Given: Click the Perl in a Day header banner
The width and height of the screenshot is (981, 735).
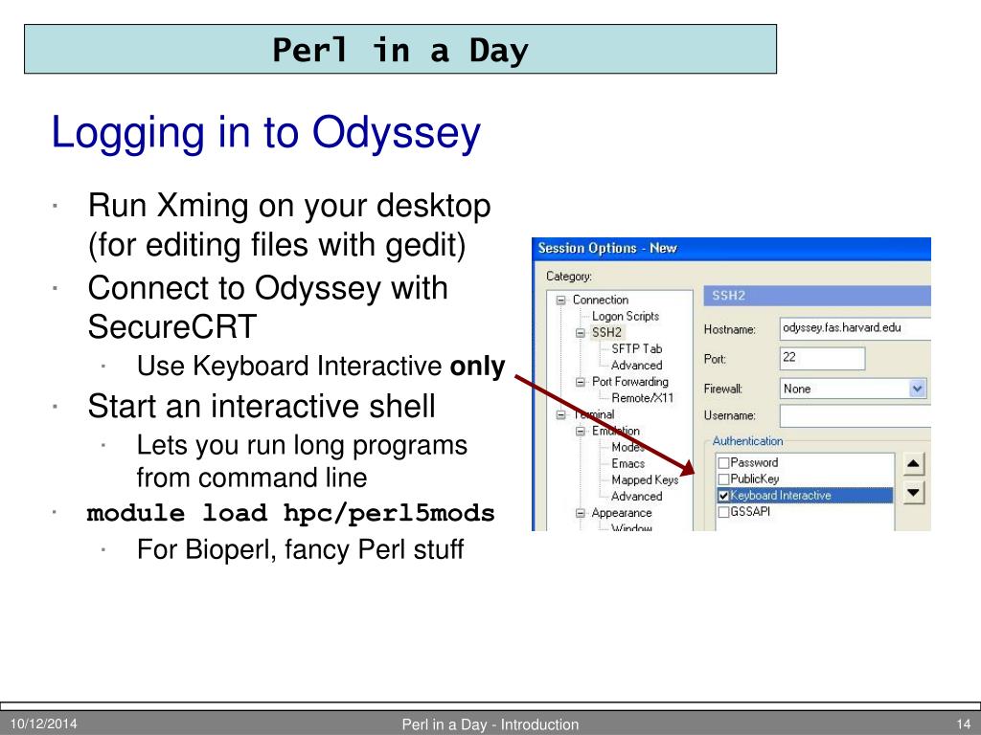Looking at the screenshot, I should click(x=400, y=50).
